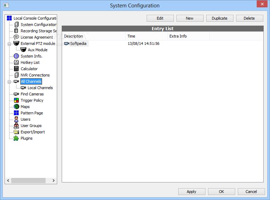The image size is (270, 200).
Task: Select Calculator label in the tree
Action: point(29,69)
